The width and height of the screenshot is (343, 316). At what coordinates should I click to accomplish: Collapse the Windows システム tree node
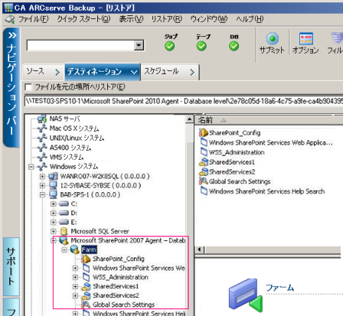pos(31,167)
